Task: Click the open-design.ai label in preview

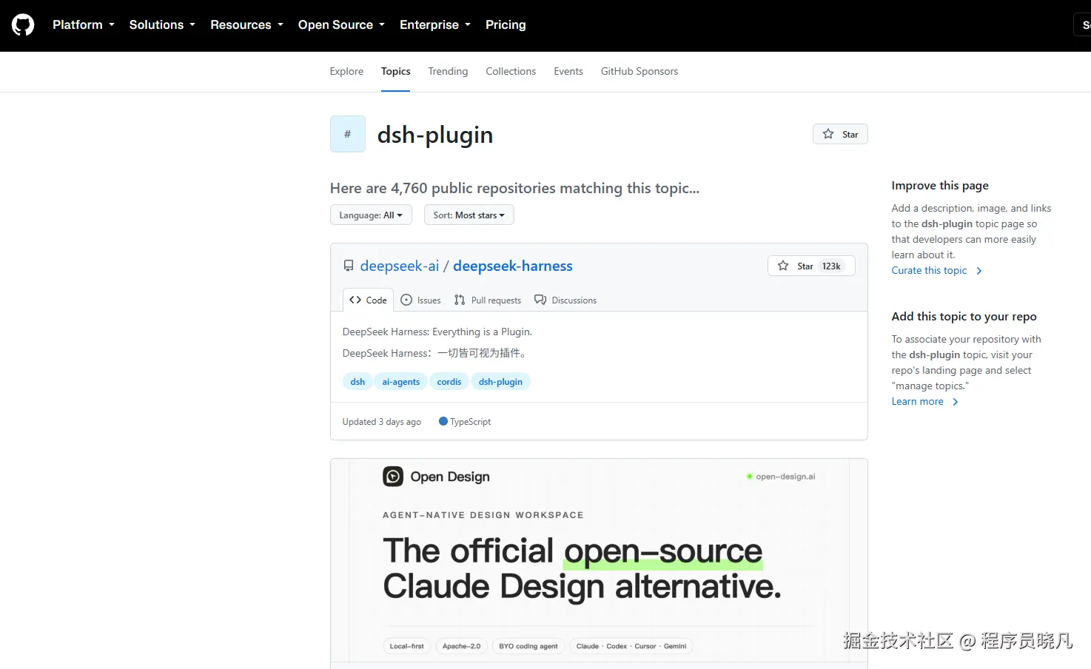Action: point(785,477)
